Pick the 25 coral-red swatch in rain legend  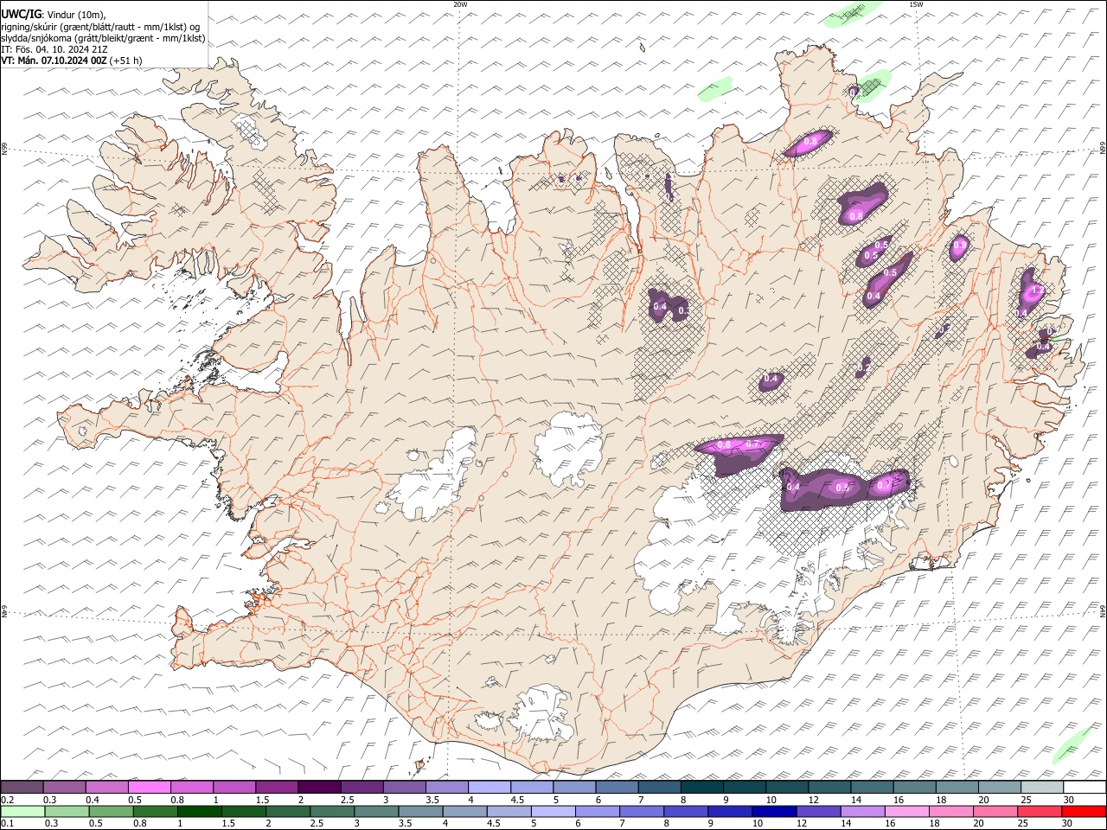1040,811
